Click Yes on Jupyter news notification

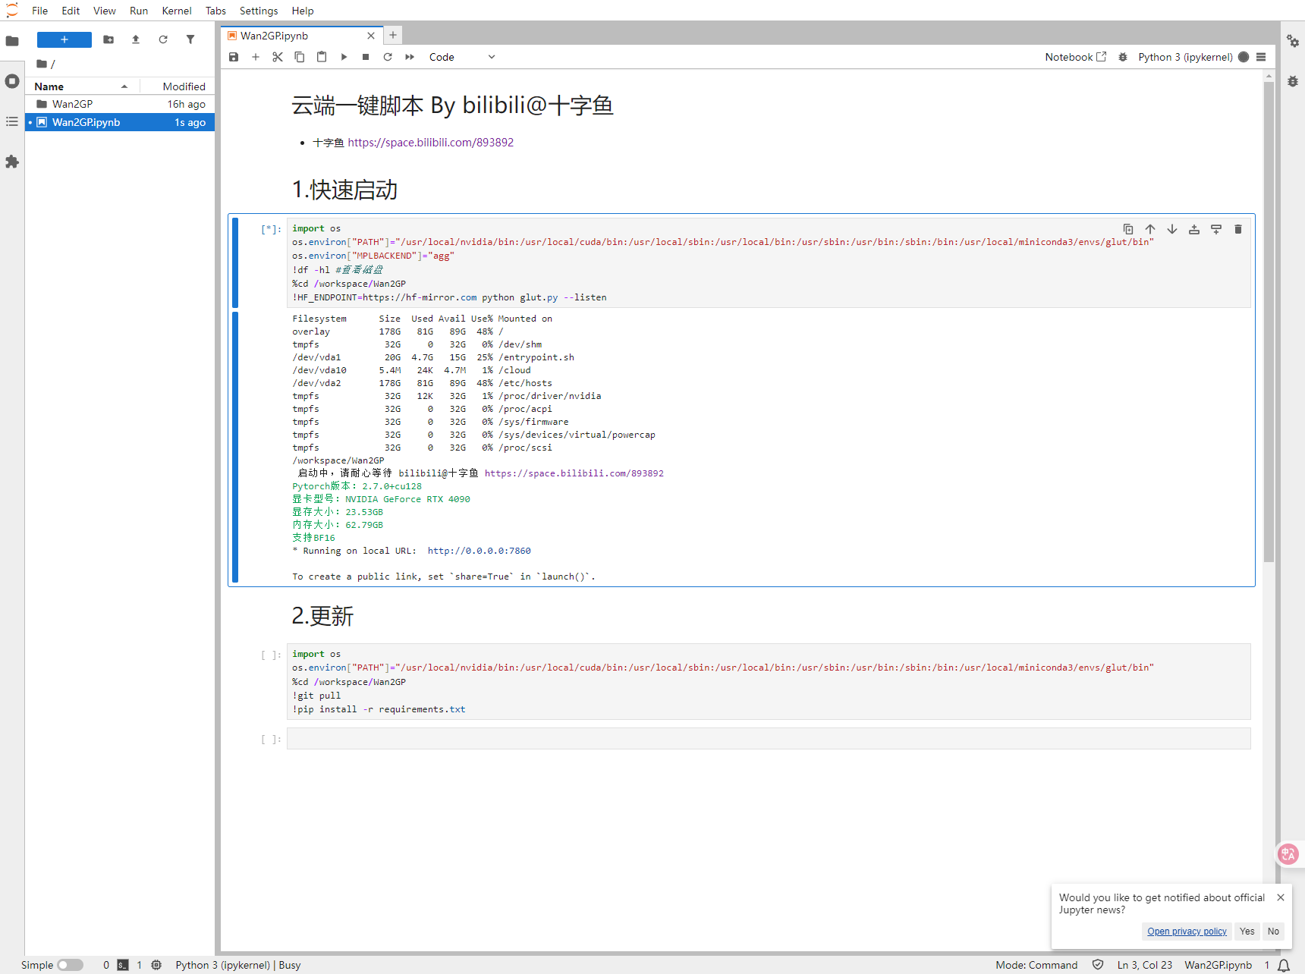1247,932
